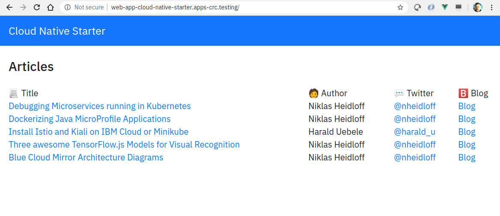Reload the page with the refresh icon

tap(37, 7)
